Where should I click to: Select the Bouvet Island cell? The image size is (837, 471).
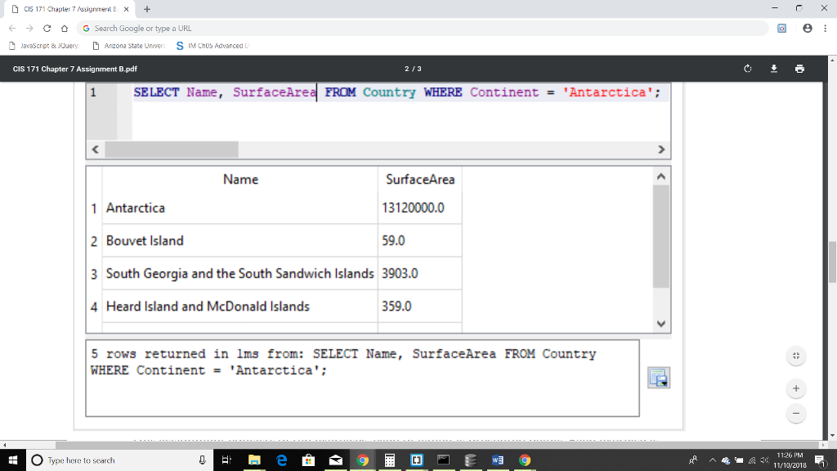[x=239, y=241]
